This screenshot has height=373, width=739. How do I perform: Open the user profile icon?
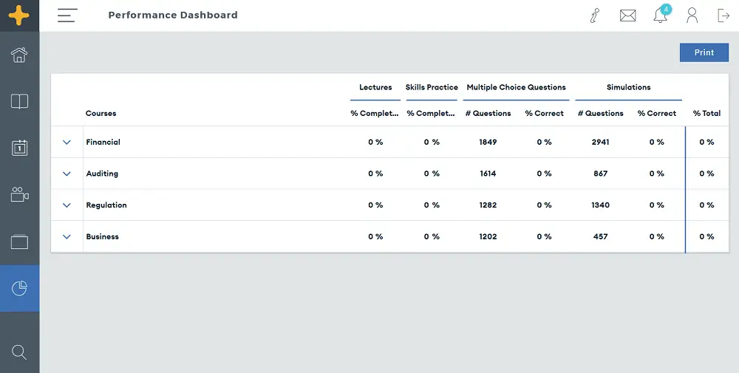point(692,15)
